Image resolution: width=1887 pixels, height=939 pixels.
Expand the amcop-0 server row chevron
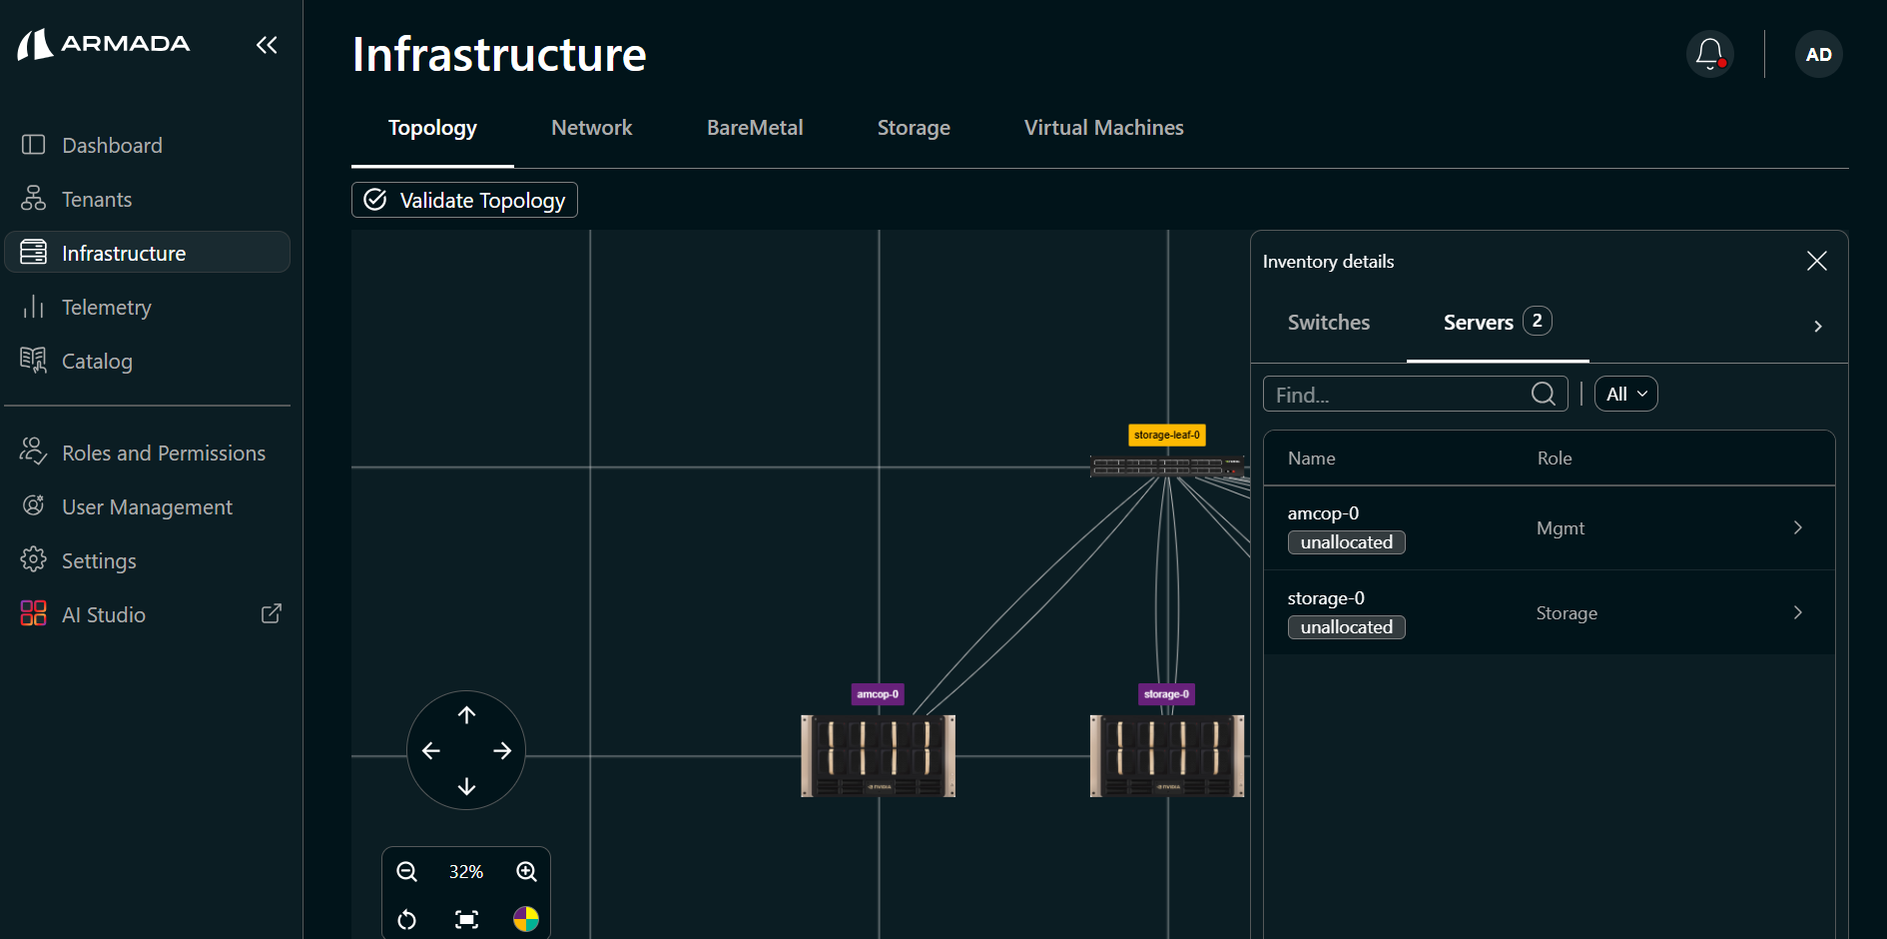pyautogui.click(x=1798, y=527)
